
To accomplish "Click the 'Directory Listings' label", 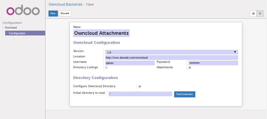I will (85, 67).
